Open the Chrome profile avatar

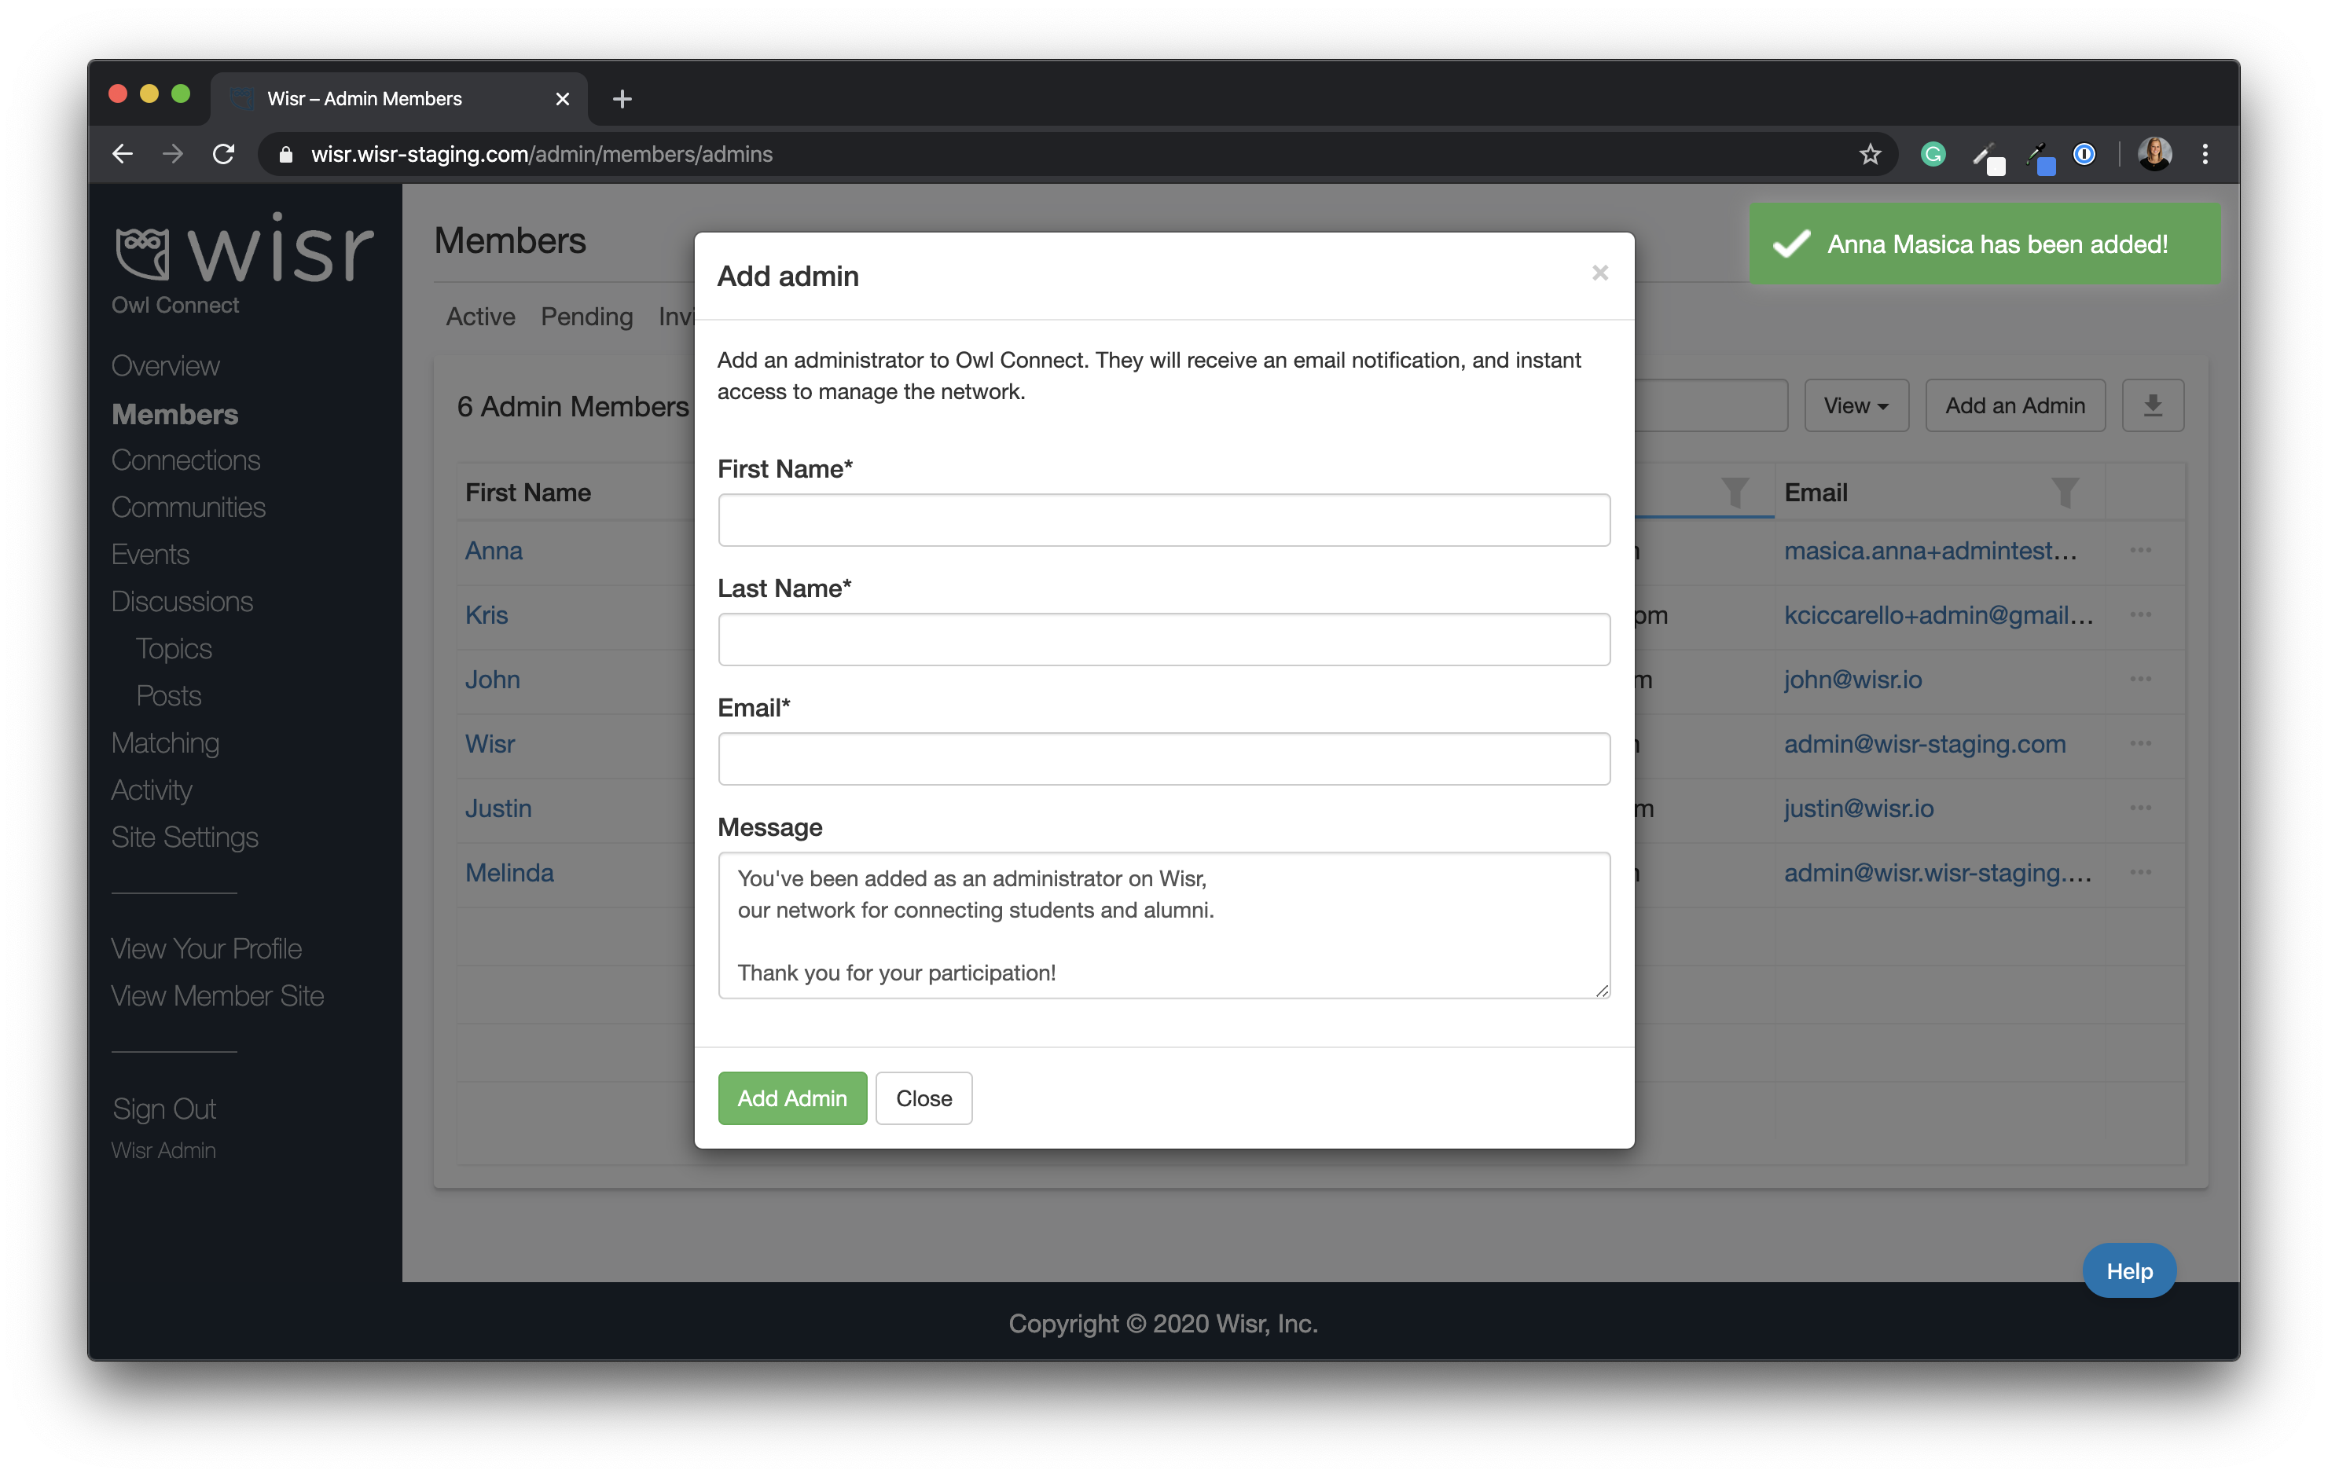[2156, 155]
